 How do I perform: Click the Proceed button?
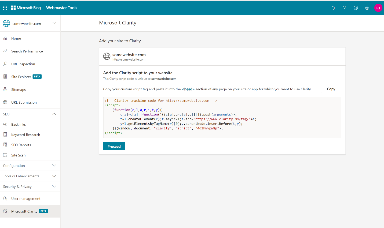[x=114, y=146]
